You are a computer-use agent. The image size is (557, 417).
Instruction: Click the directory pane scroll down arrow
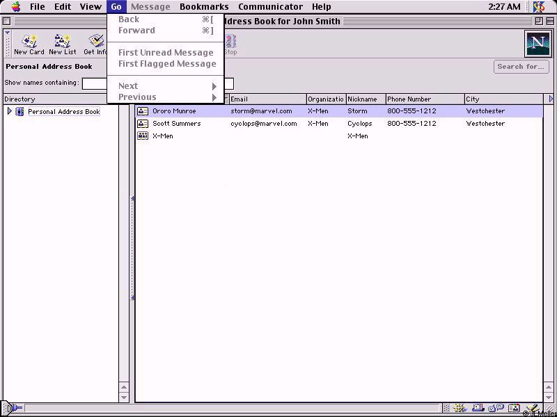coord(124,398)
